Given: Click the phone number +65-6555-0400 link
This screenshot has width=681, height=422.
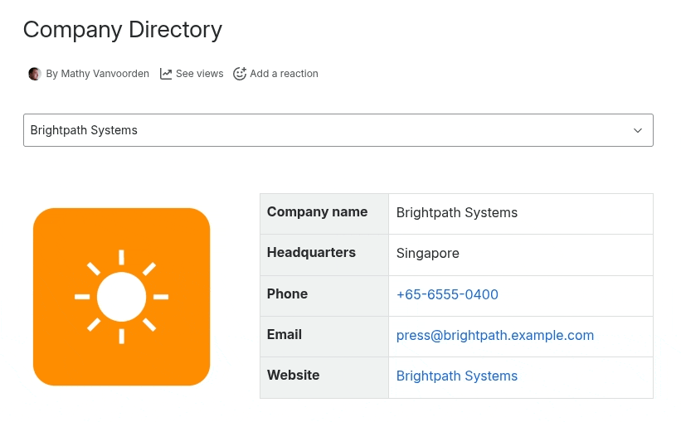Looking at the screenshot, I should pyautogui.click(x=447, y=294).
